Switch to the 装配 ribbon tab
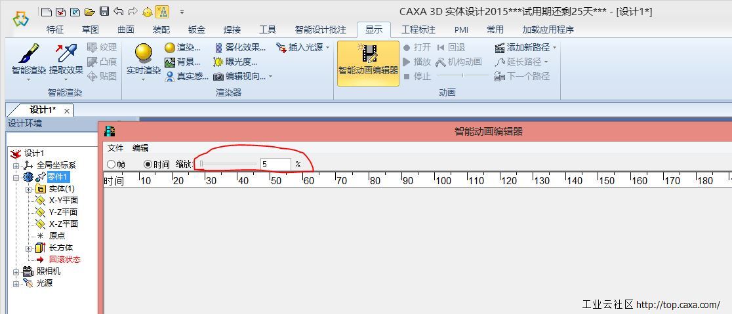This screenshot has width=732, height=314. (x=161, y=30)
